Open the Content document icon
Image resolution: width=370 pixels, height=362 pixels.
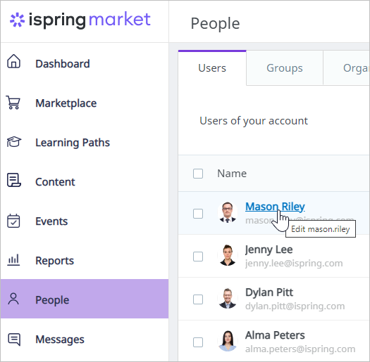pos(14,180)
